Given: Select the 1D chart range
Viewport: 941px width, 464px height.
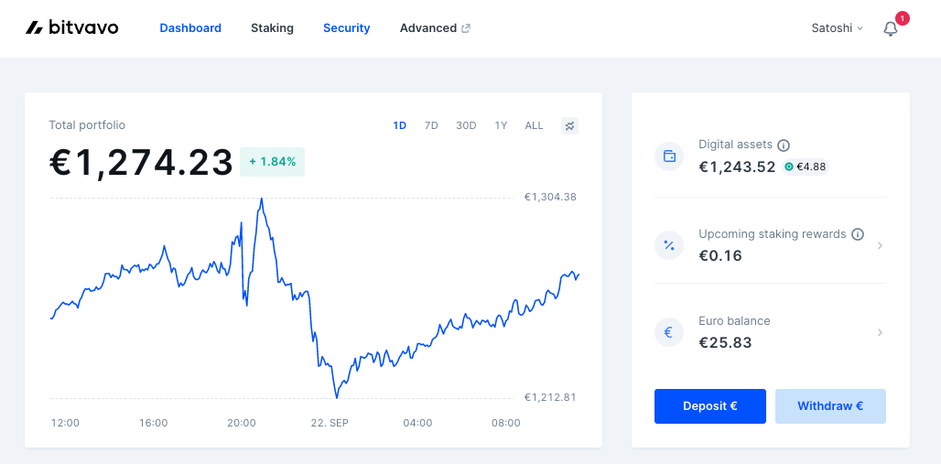Looking at the screenshot, I should point(400,125).
